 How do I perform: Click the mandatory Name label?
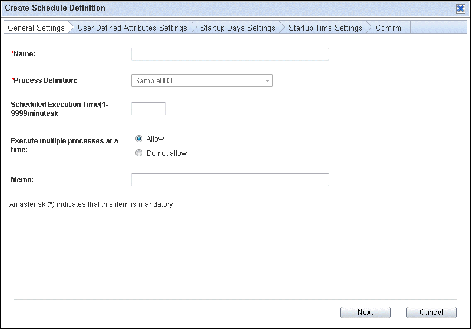23,54
